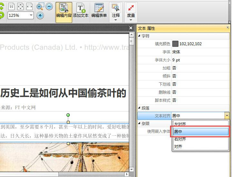The height and width of the screenshot is (177, 232).
Task: Click the 填充颜色 property label
Action: [x=162, y=44]
